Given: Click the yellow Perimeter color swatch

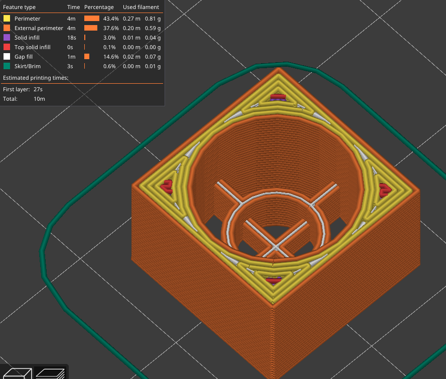Looking at the screenshot, I should point(7,19).
